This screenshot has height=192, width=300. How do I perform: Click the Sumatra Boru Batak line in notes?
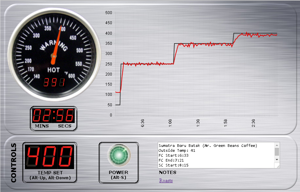(208, 146)
